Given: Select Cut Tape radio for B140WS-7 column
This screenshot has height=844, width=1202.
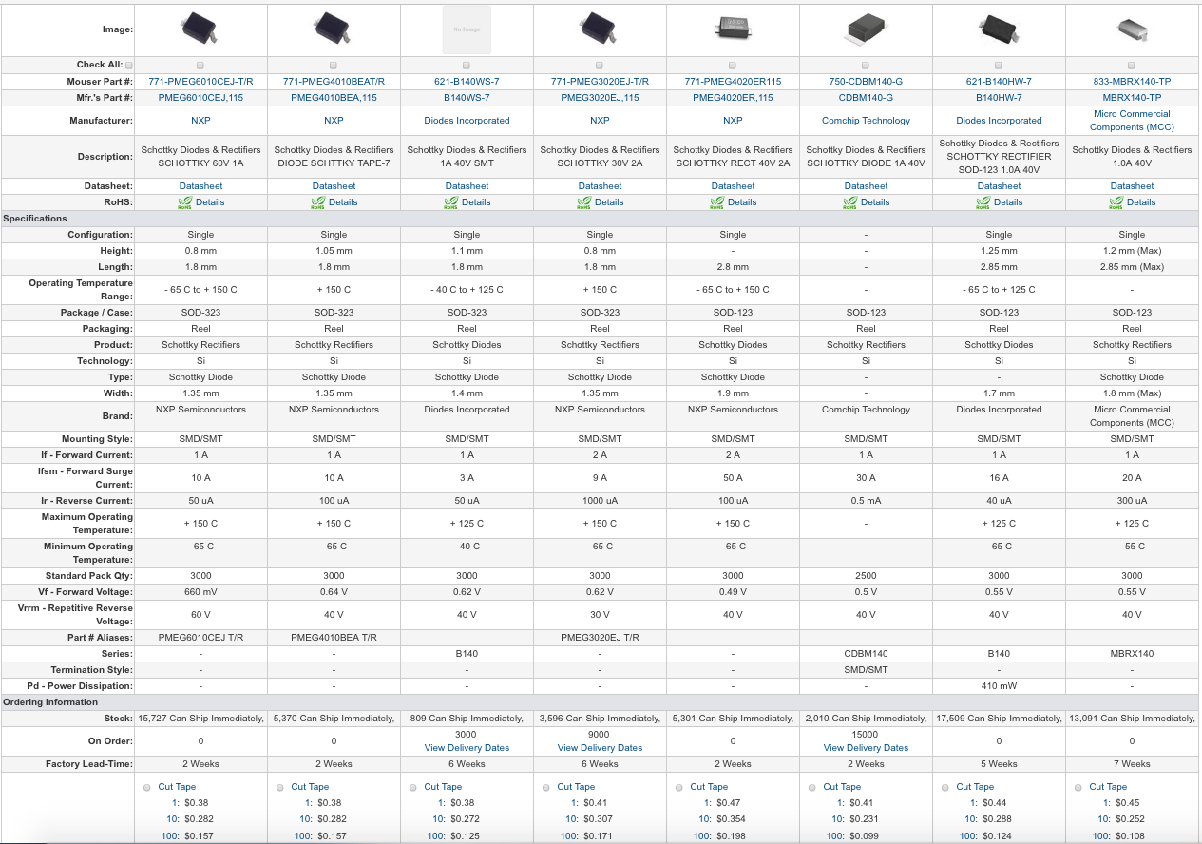Looking at the screenshot, I should point(412,787).
